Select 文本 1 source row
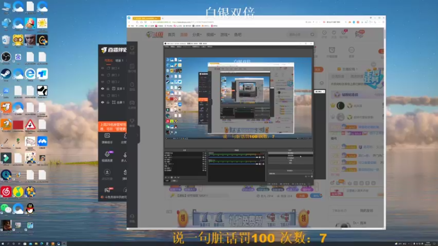Image resolution: width=438 pixels, height=246 pixels. [112, 89]
